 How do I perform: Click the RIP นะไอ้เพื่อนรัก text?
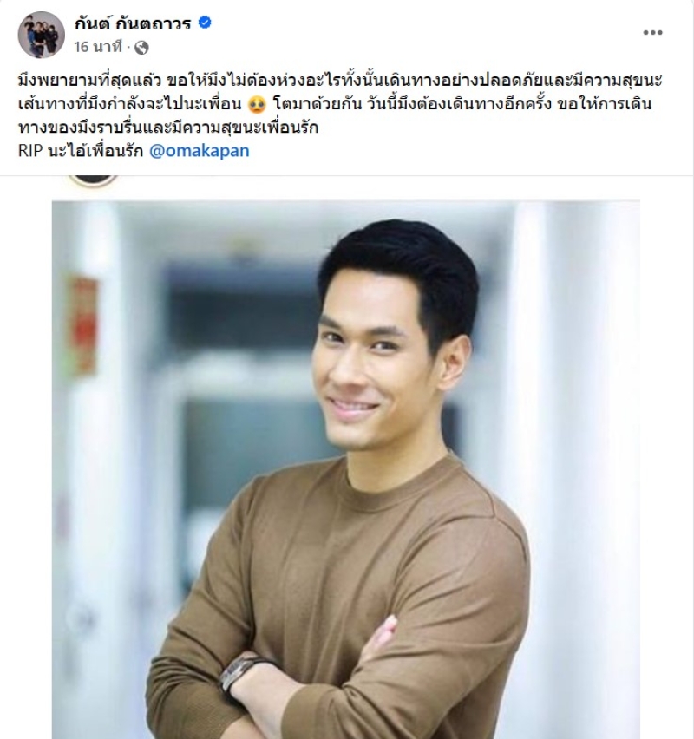pos(81,151)
